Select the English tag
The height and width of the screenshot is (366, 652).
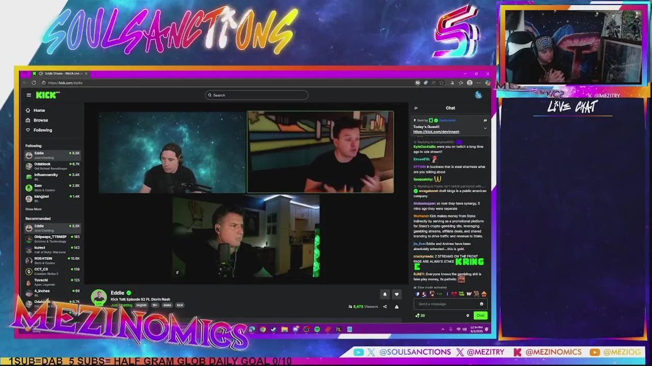(x=142, y=306)
